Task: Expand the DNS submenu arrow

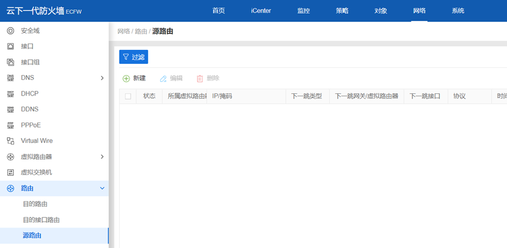Action: click(x=102, y=78)
